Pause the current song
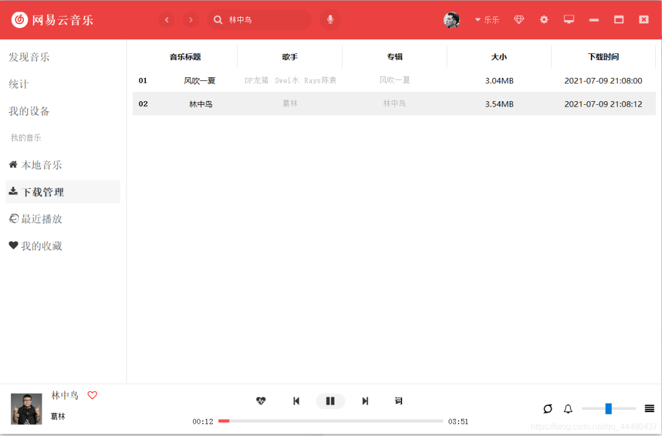This screenshot has height=436, width=662. pos(330,401)
